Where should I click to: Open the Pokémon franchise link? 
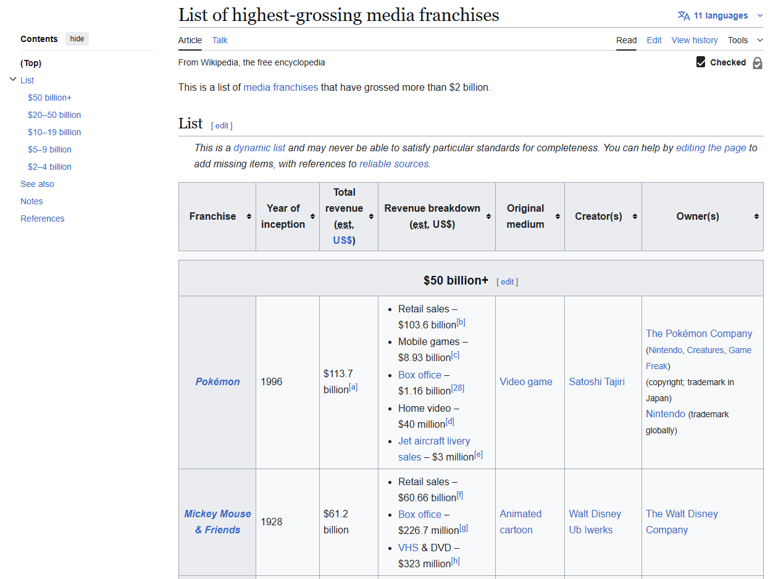[x=217, y=381]
